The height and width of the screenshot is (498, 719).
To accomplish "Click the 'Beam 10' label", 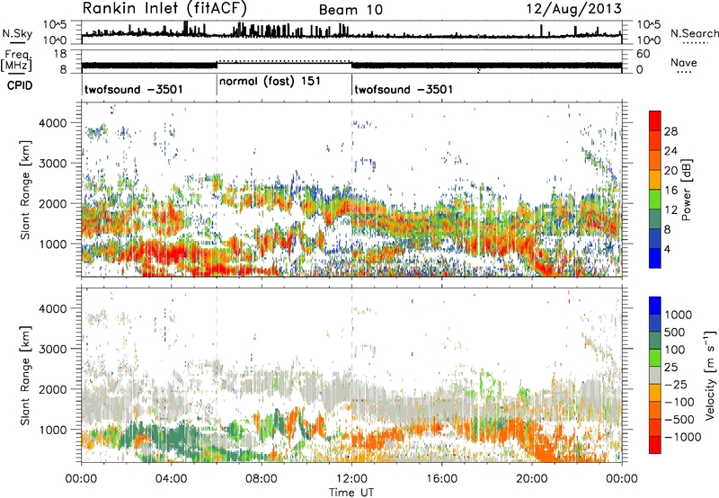I will 351,10.
